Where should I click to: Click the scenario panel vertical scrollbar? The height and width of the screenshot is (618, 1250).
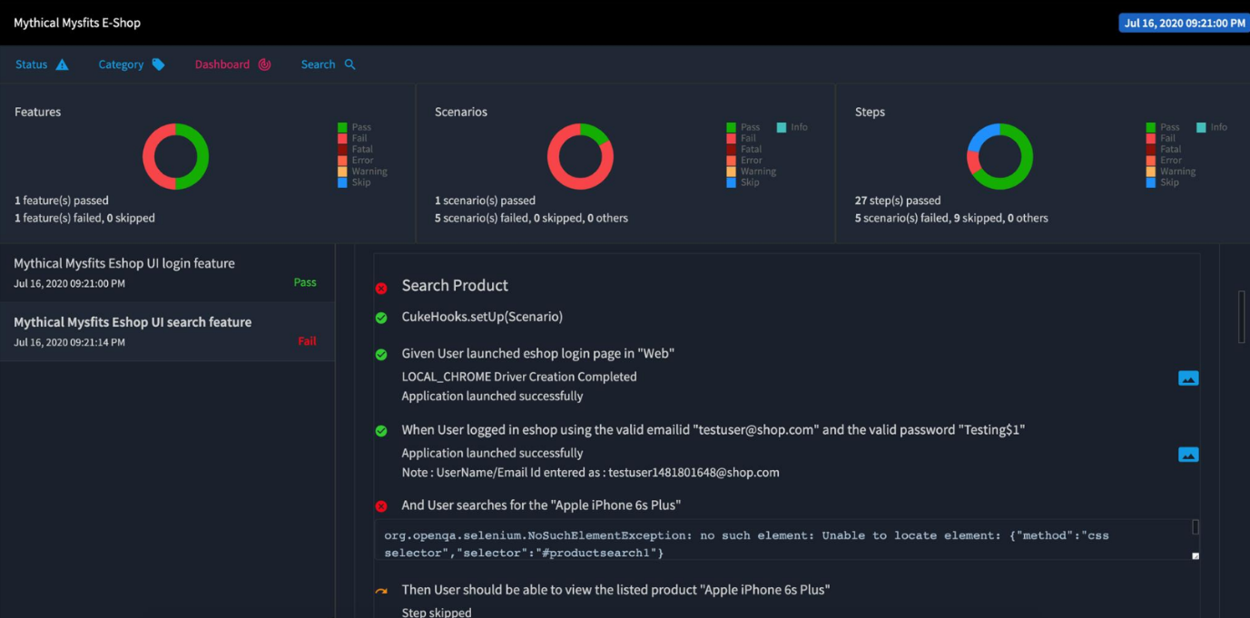(x=1242, y=317)
